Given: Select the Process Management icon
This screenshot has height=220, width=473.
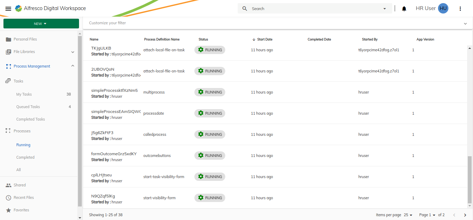Looking at the screenshot, I should [x=8, y=66].
